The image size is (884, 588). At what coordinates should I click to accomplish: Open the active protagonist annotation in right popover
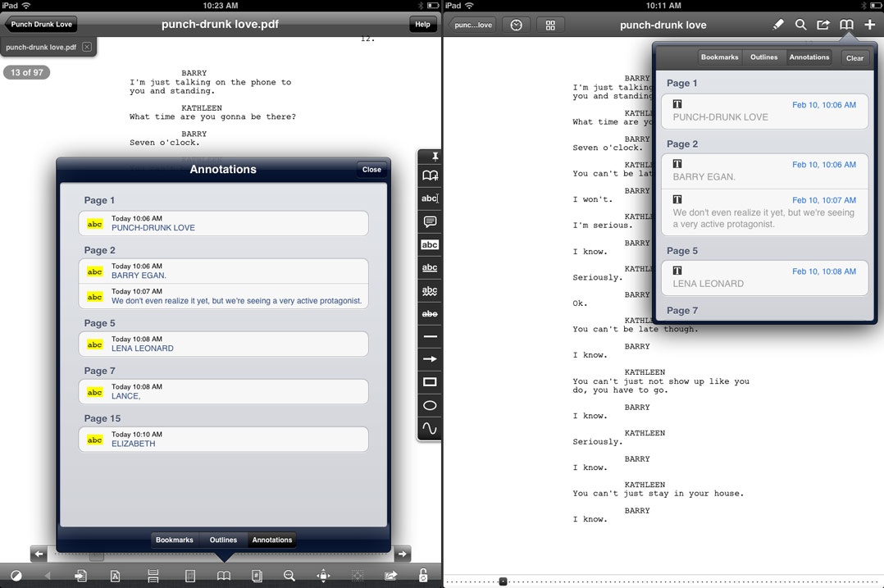(x=764, y=212)
